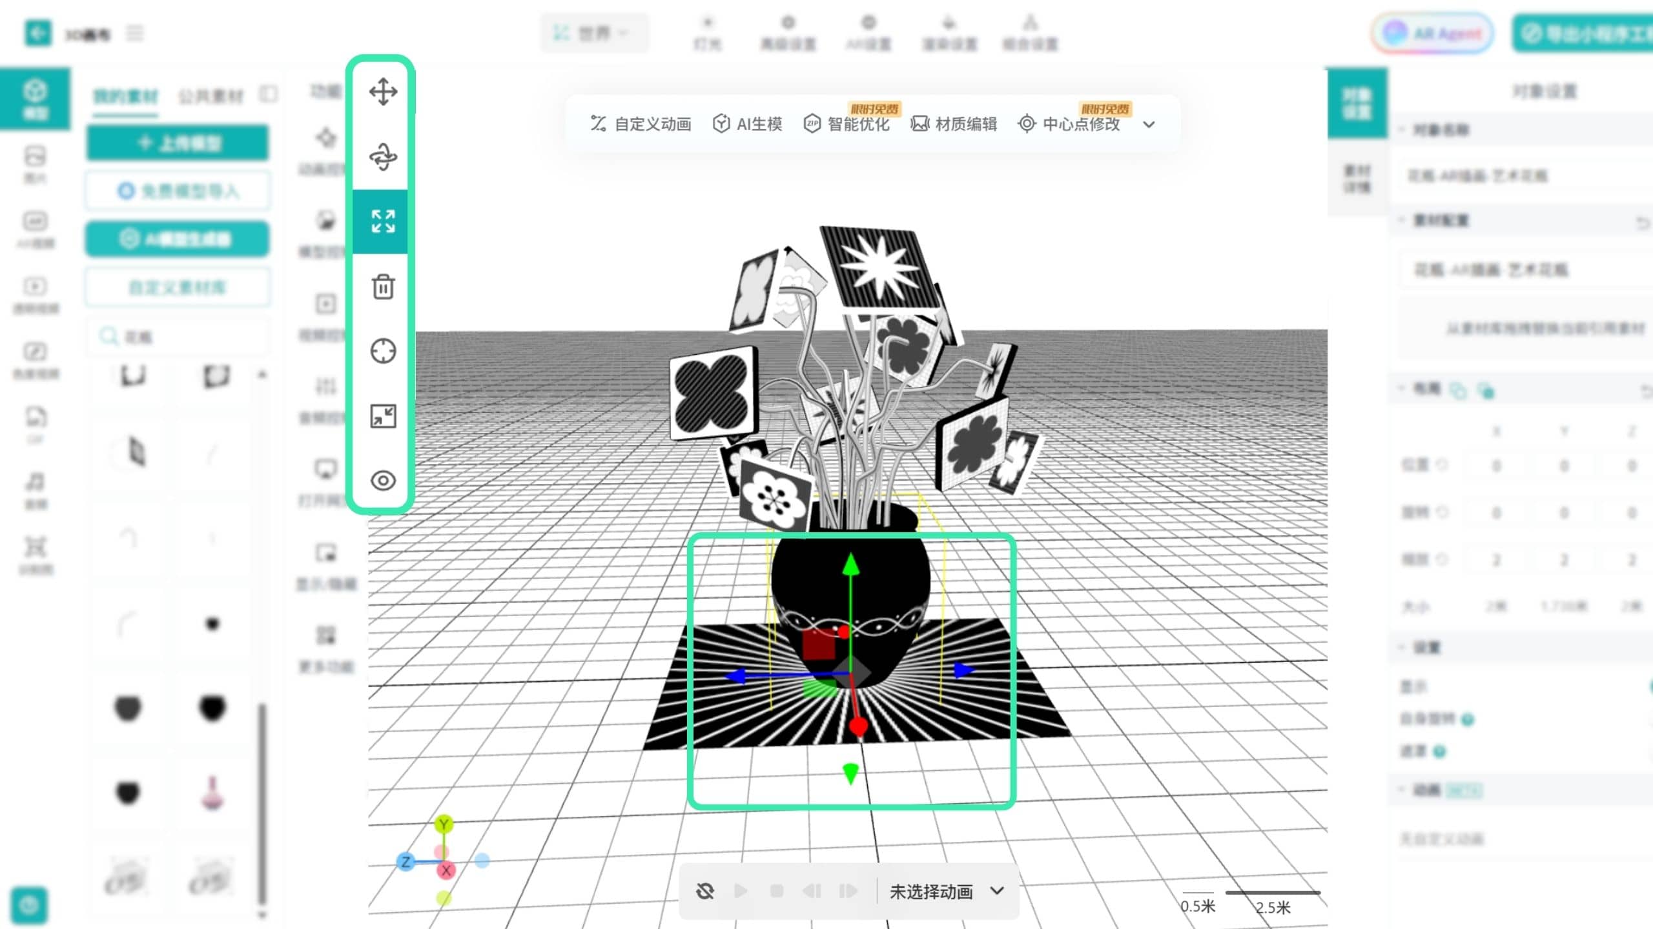Open 材质编辑 material editor
This screenshot has height=929, width=1653.
point(954,124)
